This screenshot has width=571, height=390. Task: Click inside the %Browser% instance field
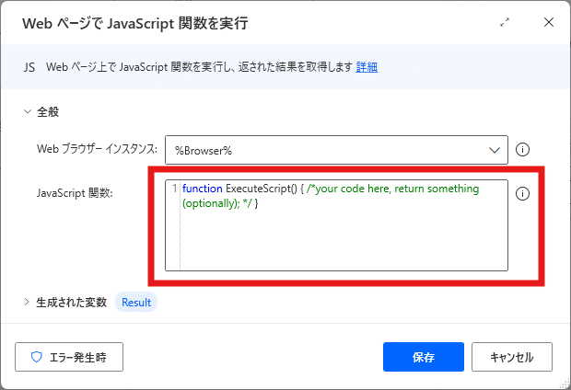point(327,150)
